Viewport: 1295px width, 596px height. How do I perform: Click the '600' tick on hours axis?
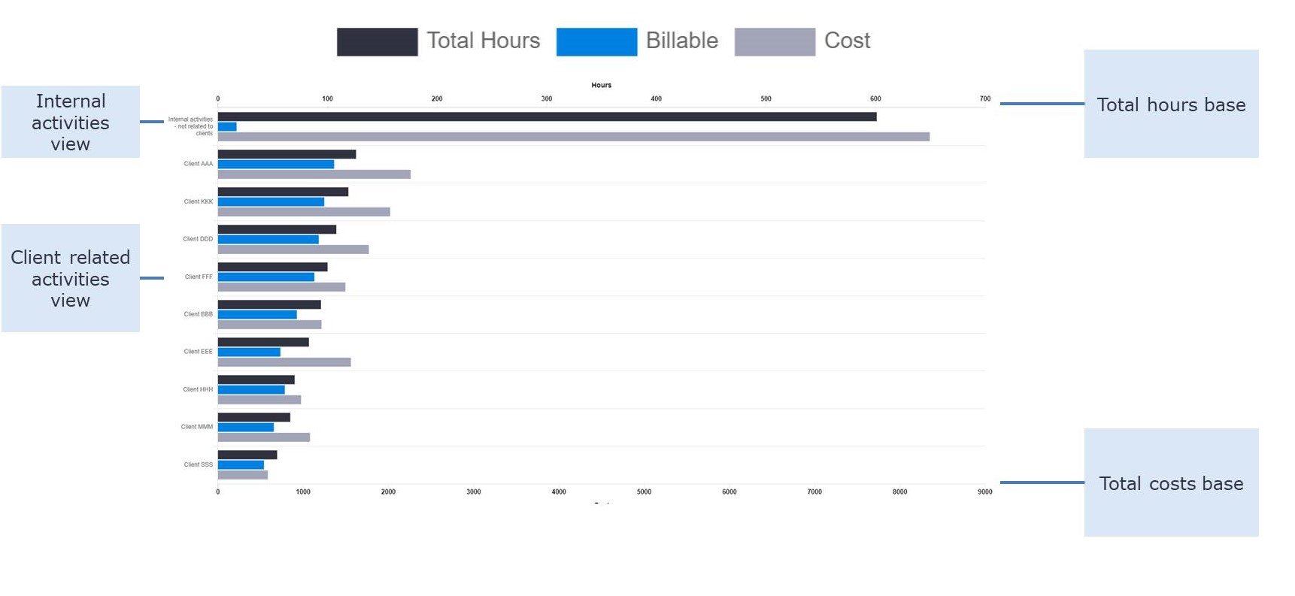tap(875, 98)
